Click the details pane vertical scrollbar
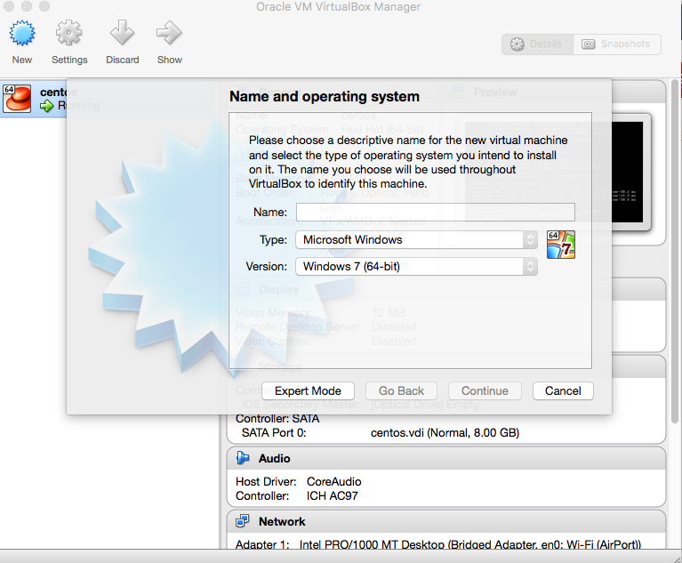Screen dimensions: 682x563 point(675,252)
